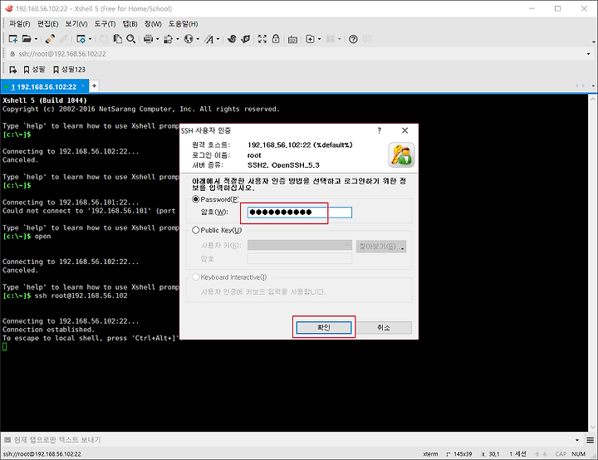Screen dimensions: 598x460
Task: Expand the compose bar dropdown arrow
Action: point(576,440)
